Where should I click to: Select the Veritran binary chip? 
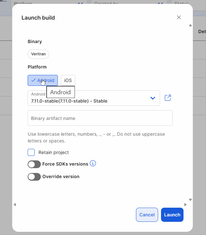pyautogui.click(x=38, y=54)
